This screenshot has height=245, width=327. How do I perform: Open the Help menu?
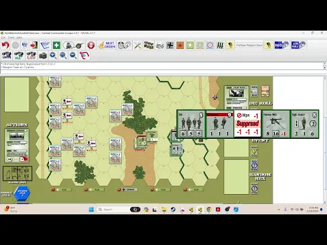pyautogui.click(x=20, y=37)
